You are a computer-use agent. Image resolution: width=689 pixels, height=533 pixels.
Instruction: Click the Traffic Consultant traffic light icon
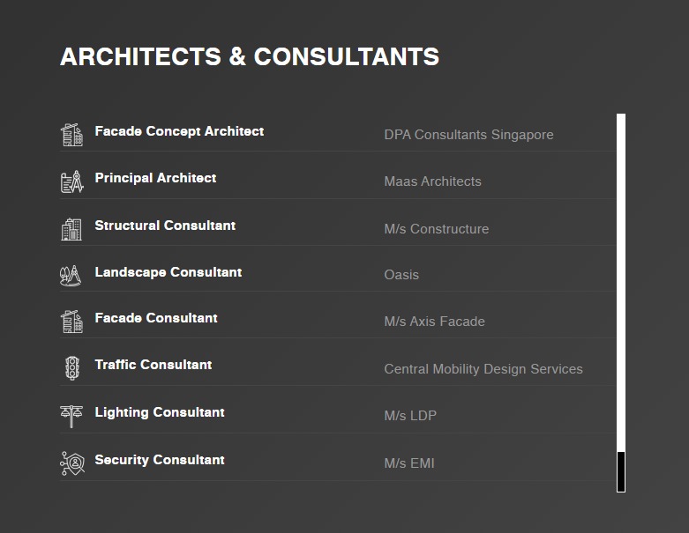(72, 367)
